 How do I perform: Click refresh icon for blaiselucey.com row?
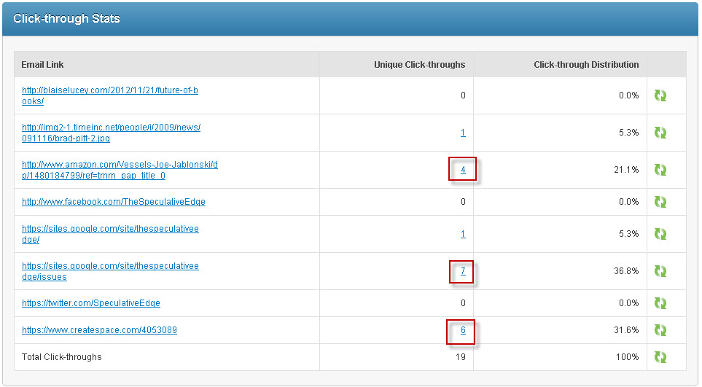click(x=660, y=95)
